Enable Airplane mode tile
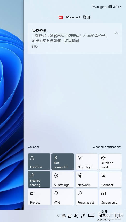 click(110, 161)
